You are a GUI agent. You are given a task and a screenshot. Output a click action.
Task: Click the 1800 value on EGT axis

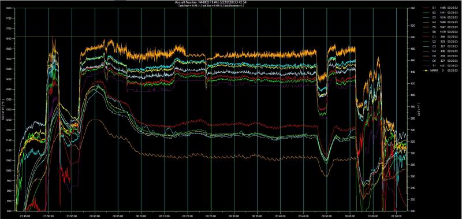click(x=8, y=8)
